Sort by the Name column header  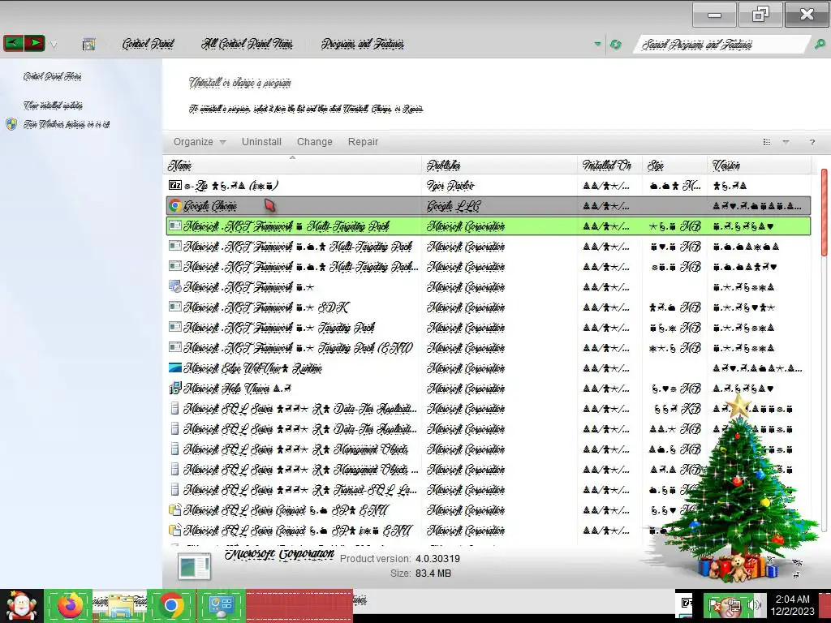292,165
